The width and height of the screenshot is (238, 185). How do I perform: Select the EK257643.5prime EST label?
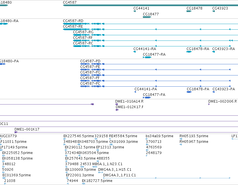tap(80, 158)
